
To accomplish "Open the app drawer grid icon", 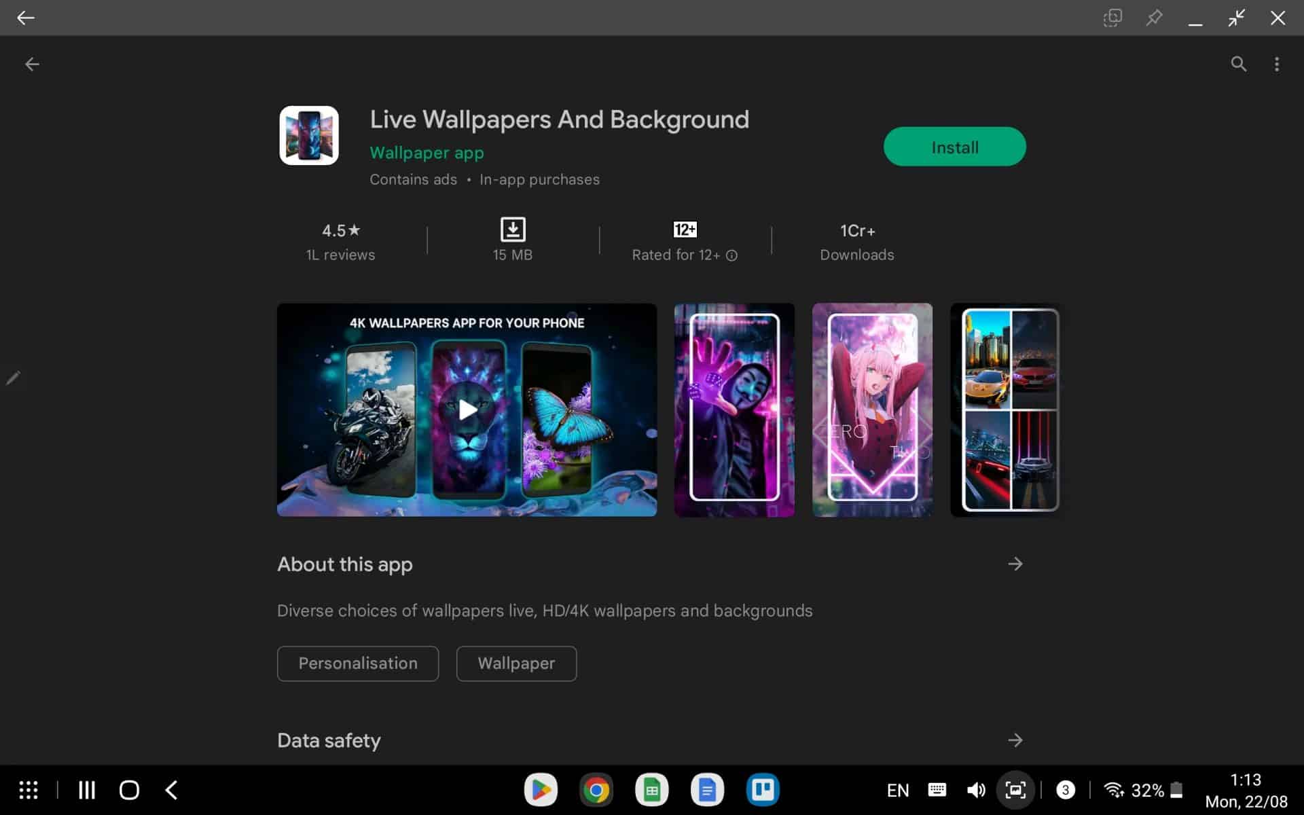I will [28, 789].
